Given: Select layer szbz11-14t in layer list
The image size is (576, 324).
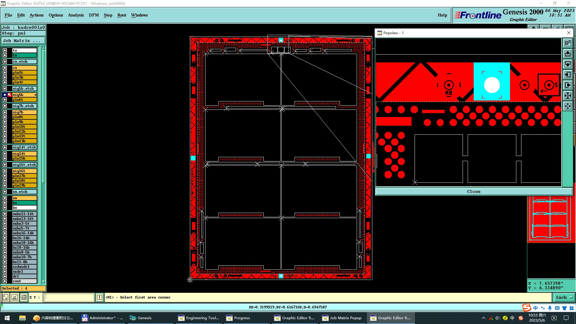Looking at the screenshot, I should (x=24, y=214).
